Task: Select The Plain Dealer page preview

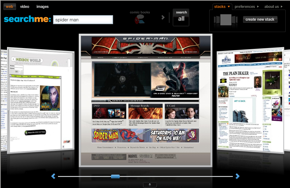Action: click(x=250, y=101)
